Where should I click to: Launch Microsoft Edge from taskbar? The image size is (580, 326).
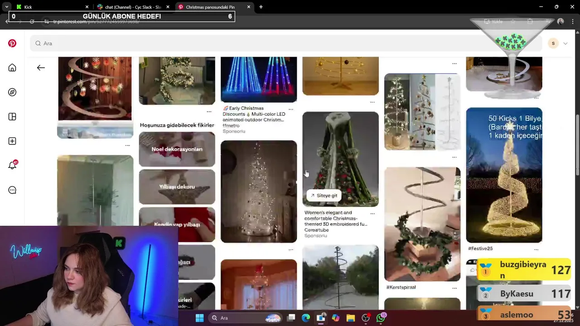tap(306, 318)
